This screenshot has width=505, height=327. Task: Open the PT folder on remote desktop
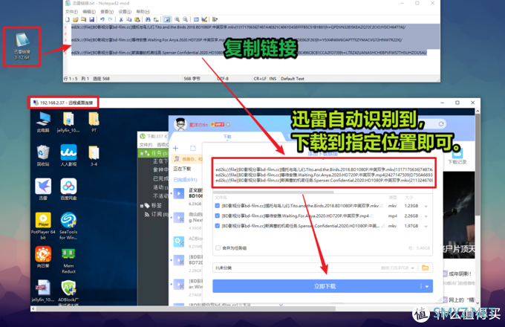coord(94,123)
